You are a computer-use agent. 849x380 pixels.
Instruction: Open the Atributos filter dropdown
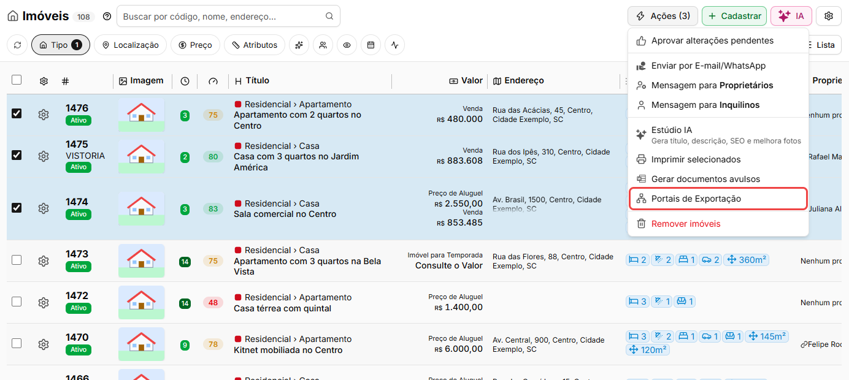pos(255,45)
